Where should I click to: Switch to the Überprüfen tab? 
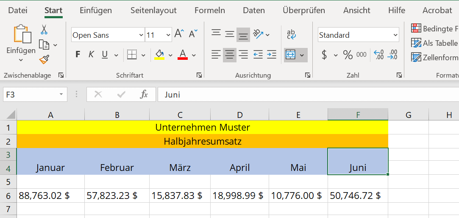click(304, 11)
